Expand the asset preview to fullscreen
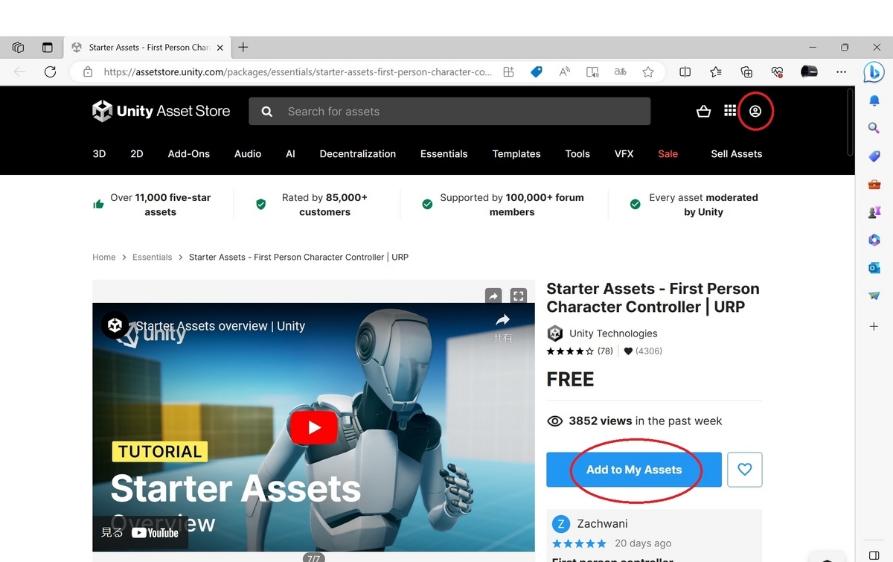 coord(518,296)
